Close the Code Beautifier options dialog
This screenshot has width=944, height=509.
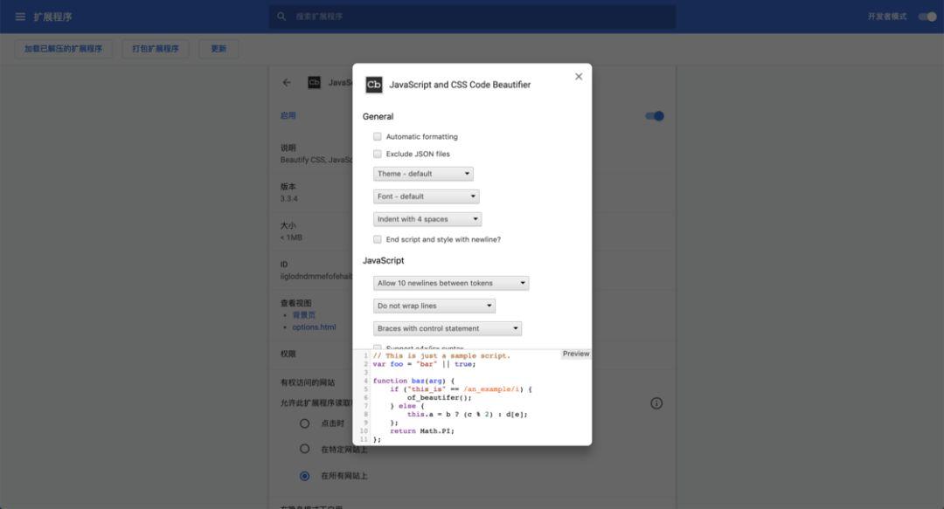579,77
